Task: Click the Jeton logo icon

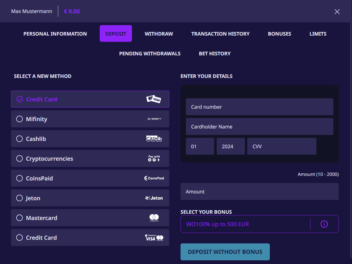Action: click(154, 198)
